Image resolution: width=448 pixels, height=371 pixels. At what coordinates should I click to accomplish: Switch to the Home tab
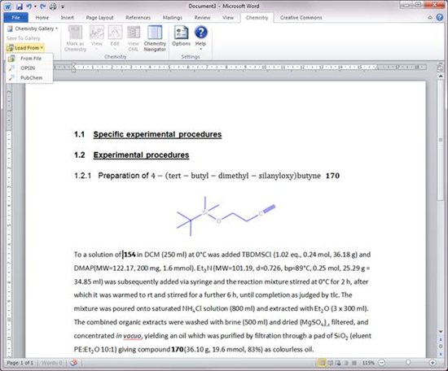tap(42, 17)
